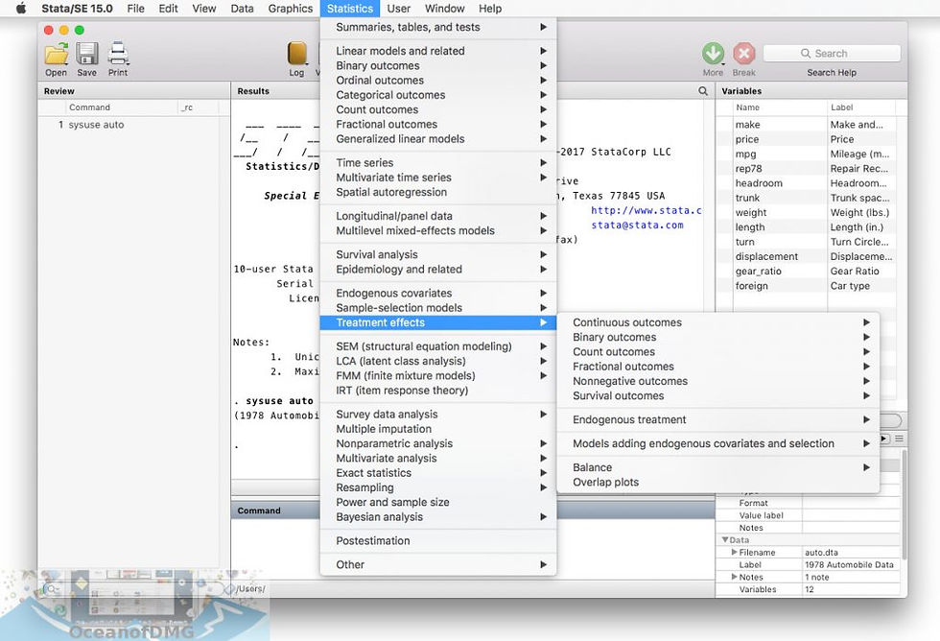Select Generalized linear models item
This screenshot has width=940, height=641.
[x=438, y=138]
